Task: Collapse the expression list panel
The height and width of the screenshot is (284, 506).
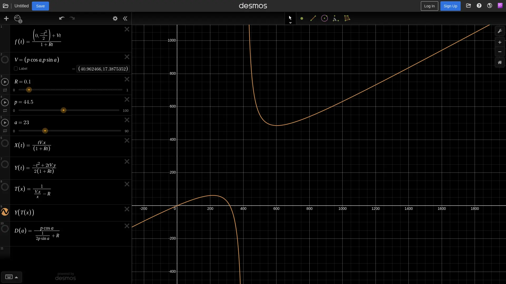Action: tap(125, 18)
